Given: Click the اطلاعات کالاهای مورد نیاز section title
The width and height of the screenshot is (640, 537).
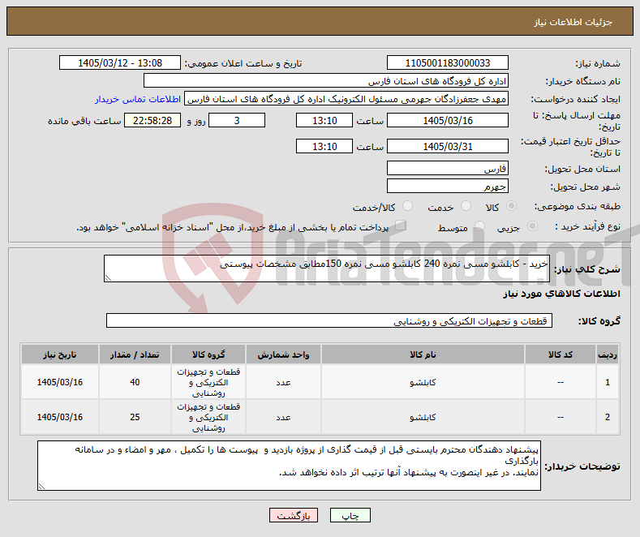Looking at the screenshot, I should 561,294.
